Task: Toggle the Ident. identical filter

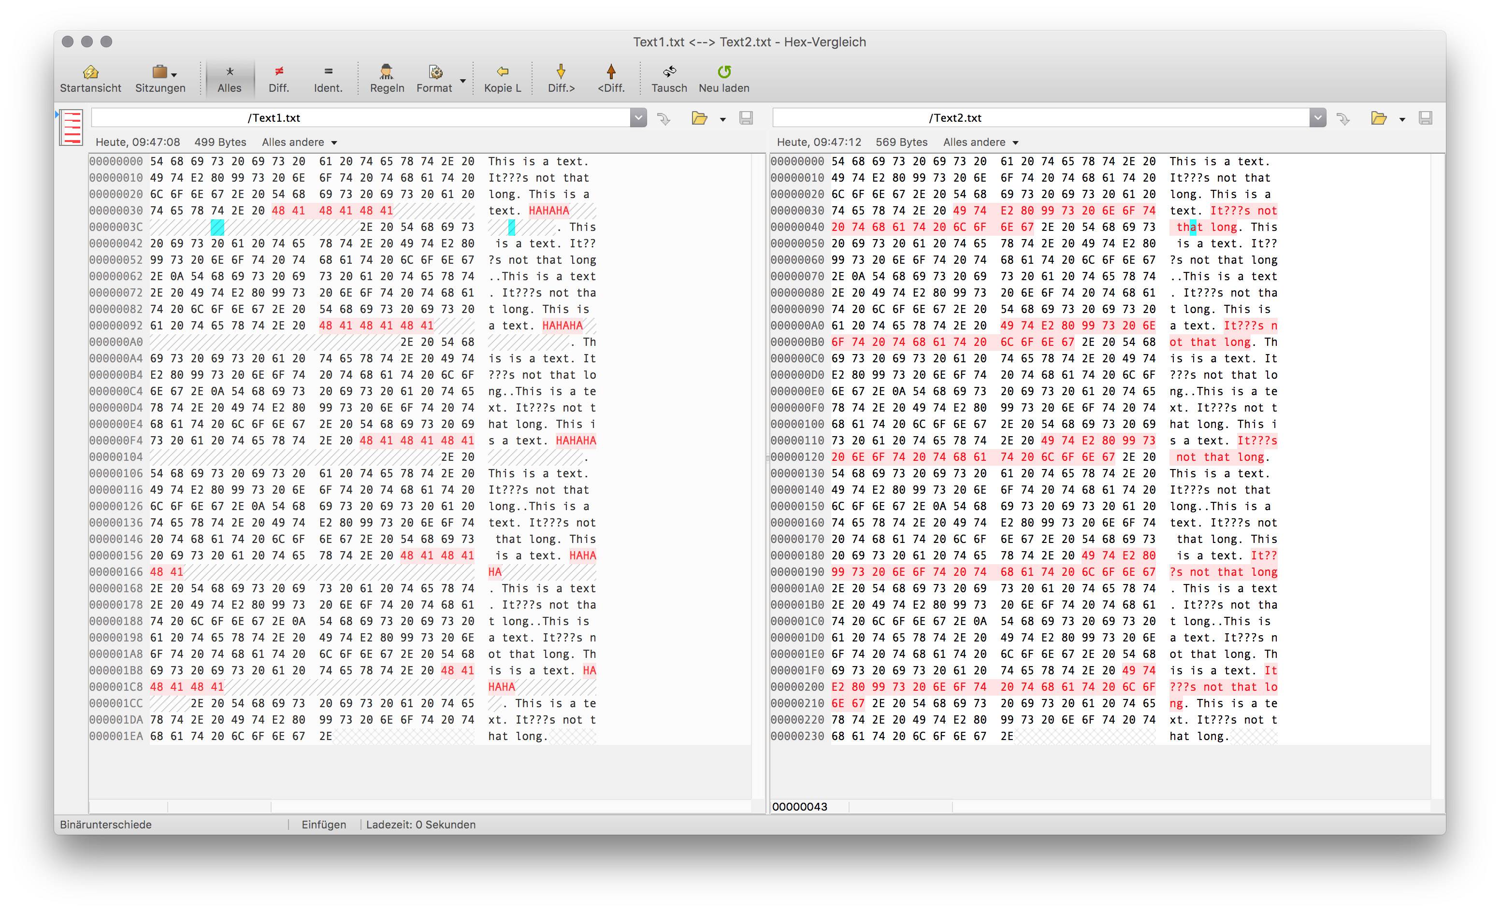Action: click(328, 78)
